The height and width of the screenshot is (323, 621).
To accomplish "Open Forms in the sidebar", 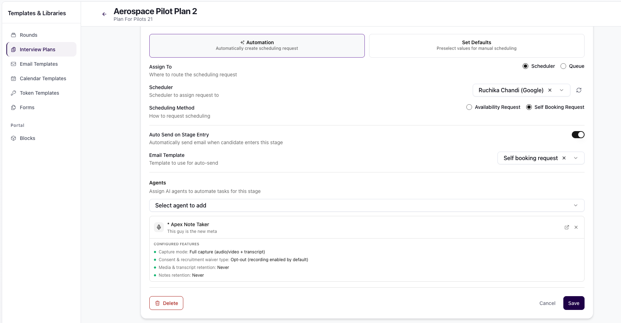I will pyautogui.click(x=41, y=107).
